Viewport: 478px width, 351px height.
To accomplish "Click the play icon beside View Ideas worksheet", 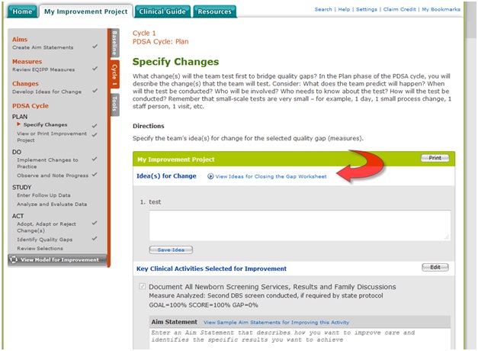I will [x=210, y=176].
